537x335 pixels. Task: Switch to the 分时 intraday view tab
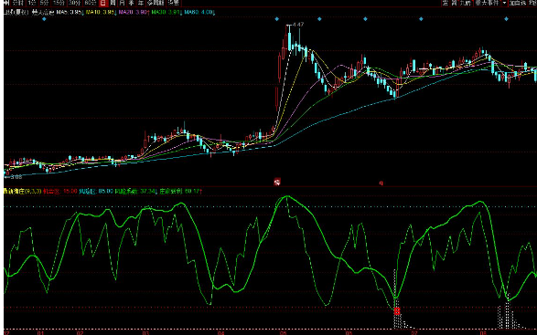pos(18,3)
